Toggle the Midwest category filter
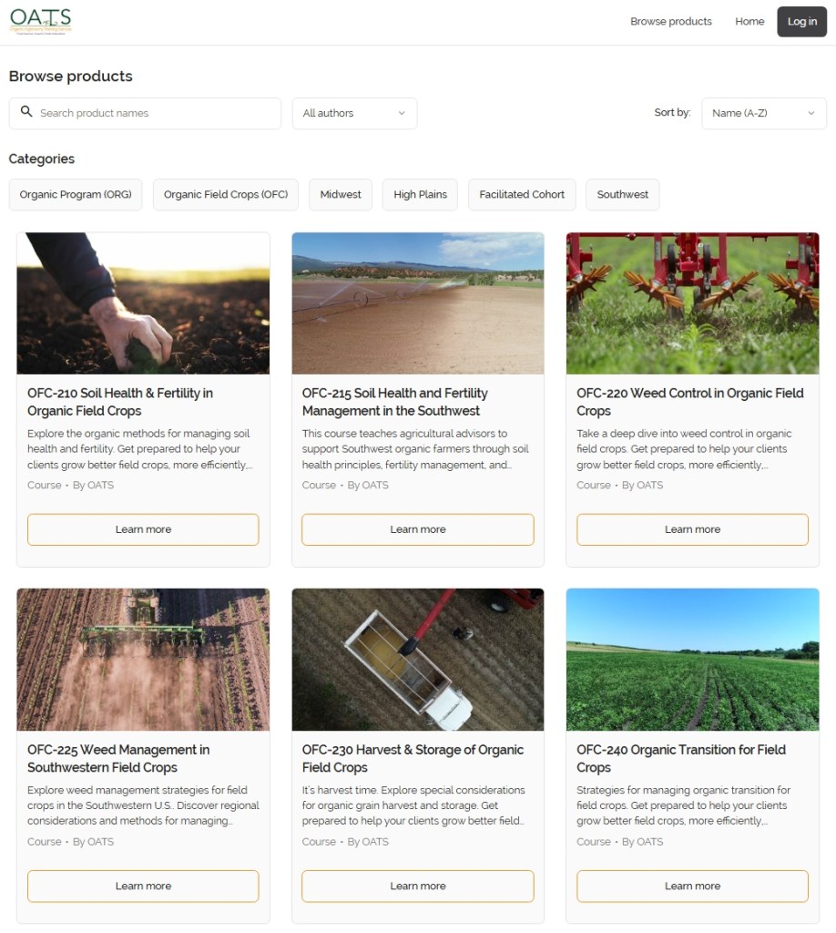This screenshot has height=933, width=836. coord(341,195)
